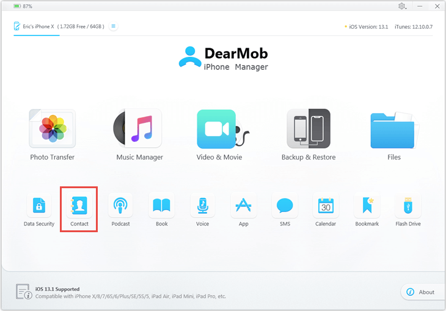Viewport: 446px width, 311px height.
Task: Minimize the DearMob window
Action: 420,6
